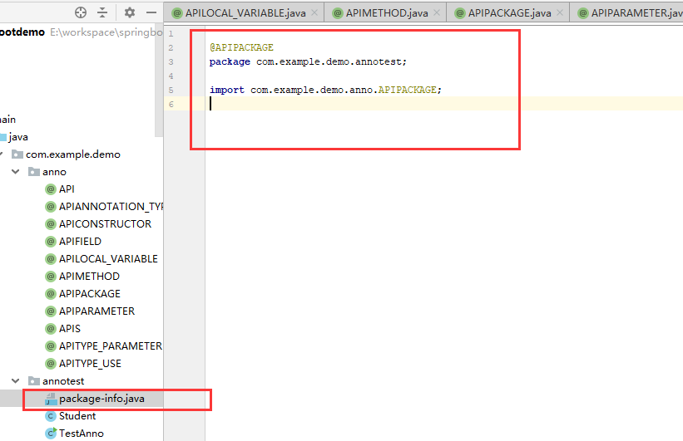
Task: Open package-info.java in project tree
Action: click(101, 399)
